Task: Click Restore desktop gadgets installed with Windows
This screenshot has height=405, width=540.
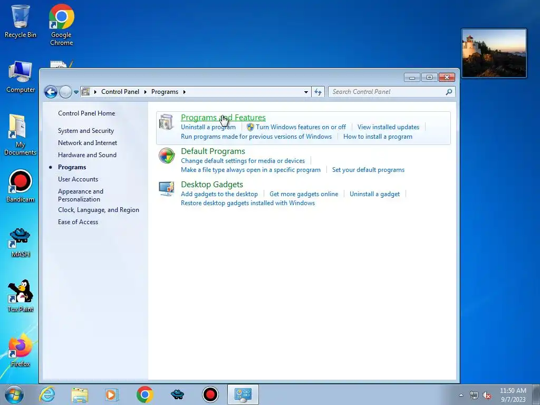Action: [248, 203]
